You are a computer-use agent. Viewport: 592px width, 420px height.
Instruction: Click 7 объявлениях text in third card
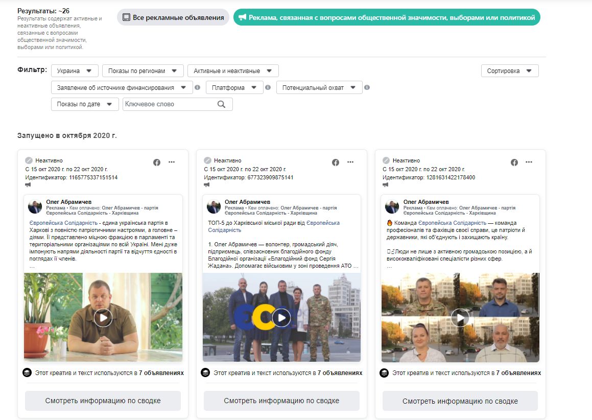click(518, 373)
